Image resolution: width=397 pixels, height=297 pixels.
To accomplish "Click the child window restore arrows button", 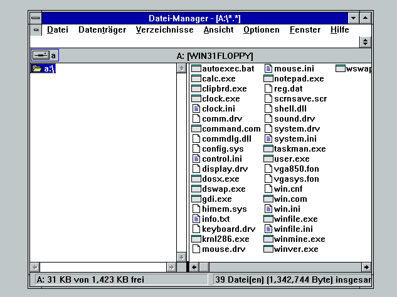I will point(365,42).
